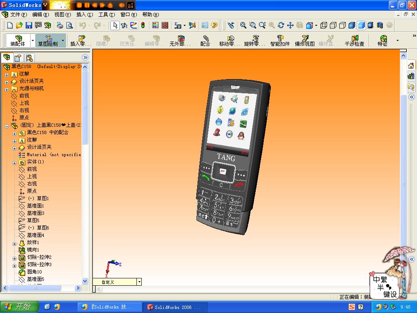Click the Open file folder icon

point(19,25)
